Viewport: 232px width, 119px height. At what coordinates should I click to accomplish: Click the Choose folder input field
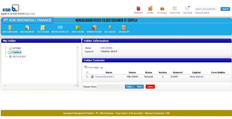111,87
